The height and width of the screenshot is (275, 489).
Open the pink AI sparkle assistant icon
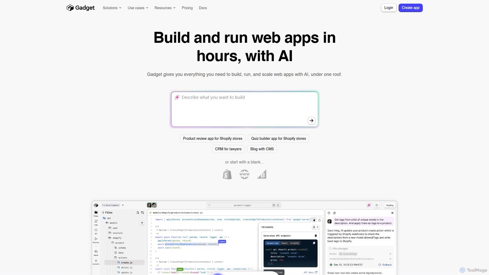click(x=369, y=205)
